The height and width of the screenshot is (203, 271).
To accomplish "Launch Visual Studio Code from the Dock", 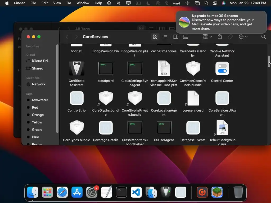I will click(x=136, y=192).
